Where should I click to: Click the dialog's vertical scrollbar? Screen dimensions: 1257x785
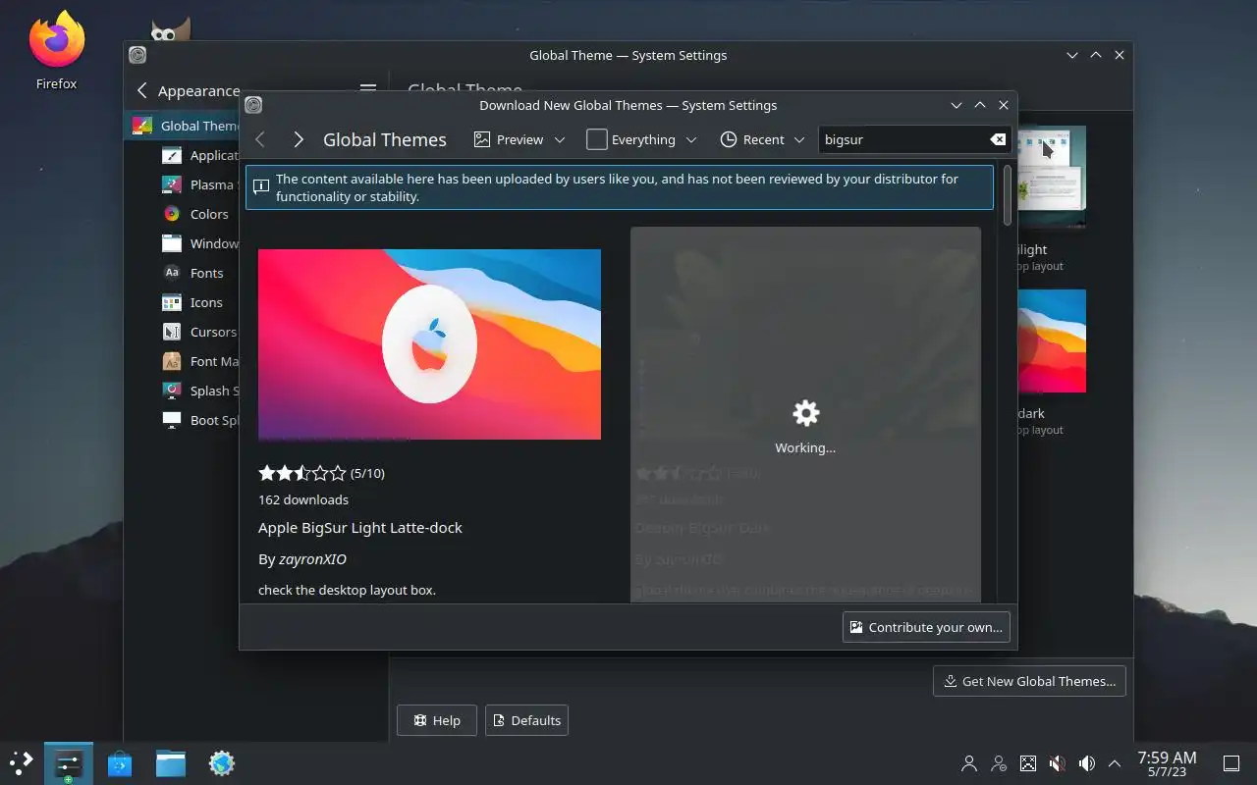pos(1008,195)
